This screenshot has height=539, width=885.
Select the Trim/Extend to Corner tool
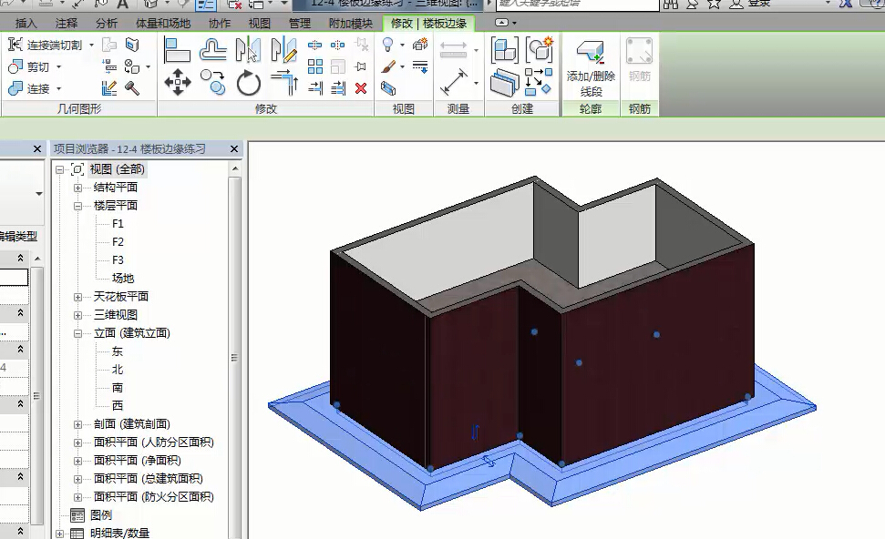point(285,84)
